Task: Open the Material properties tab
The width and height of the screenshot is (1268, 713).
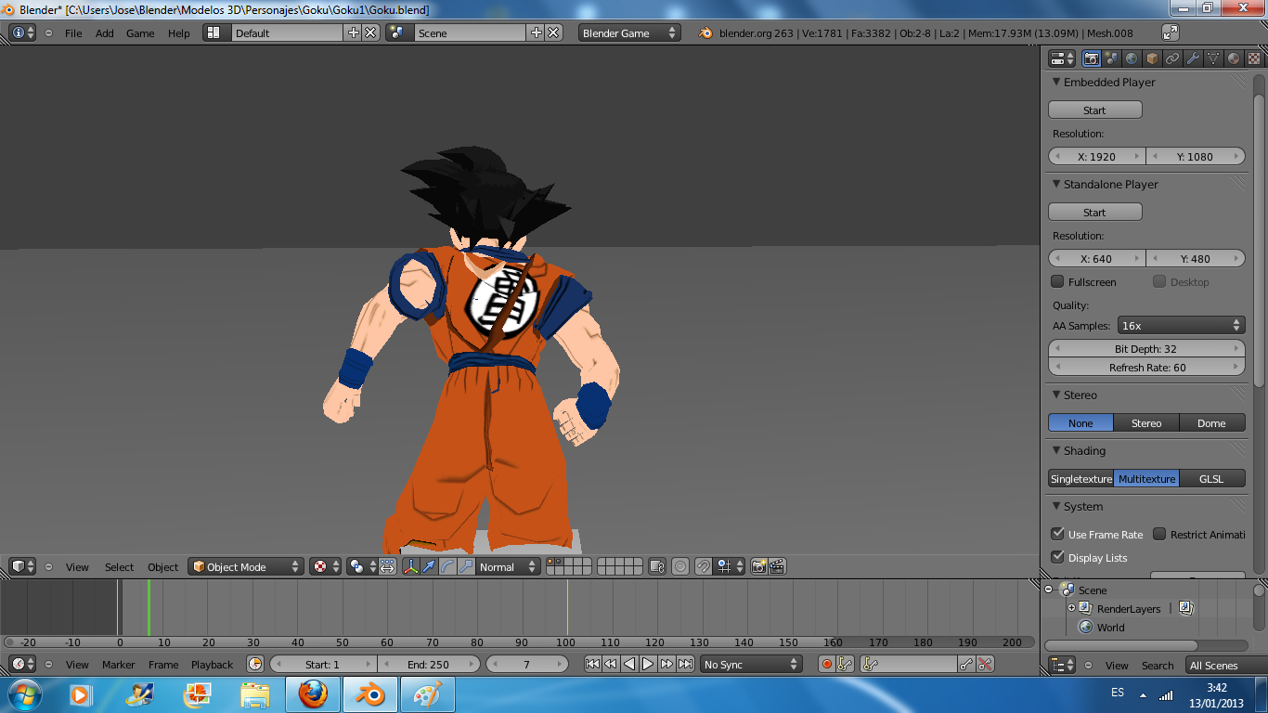Action: click(x=1234, y=58)
